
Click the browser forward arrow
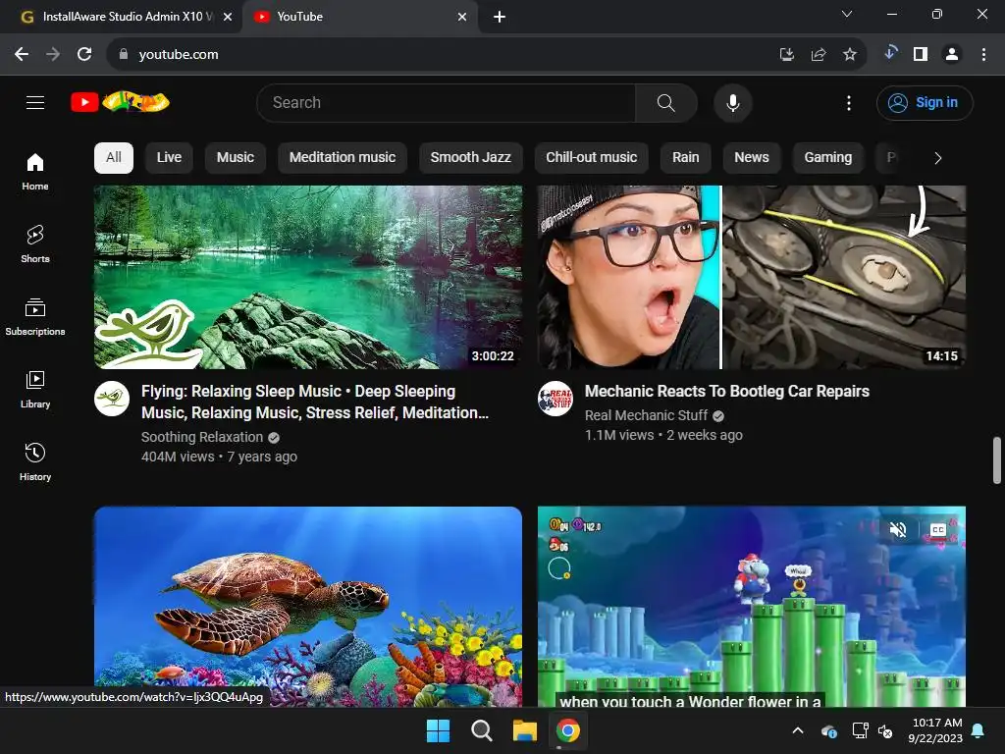pyautogui.click(x=53, y=55)
